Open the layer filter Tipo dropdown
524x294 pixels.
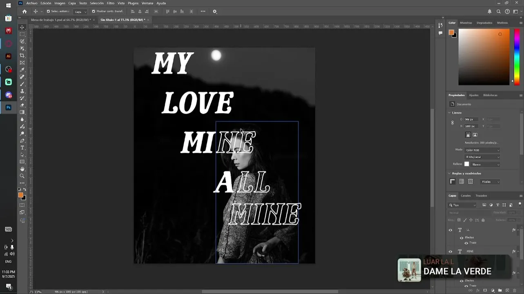[x=462, y=205]
